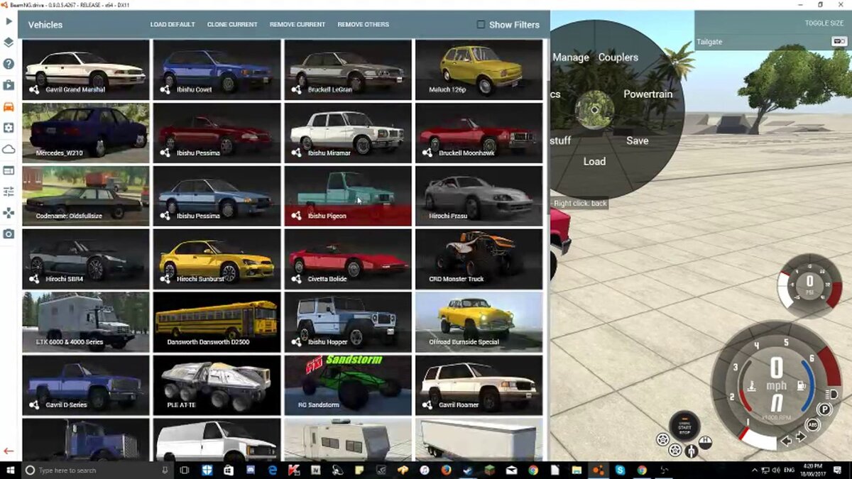
Task: Click the play icon in the left sidebar
Action: [9, 21]
